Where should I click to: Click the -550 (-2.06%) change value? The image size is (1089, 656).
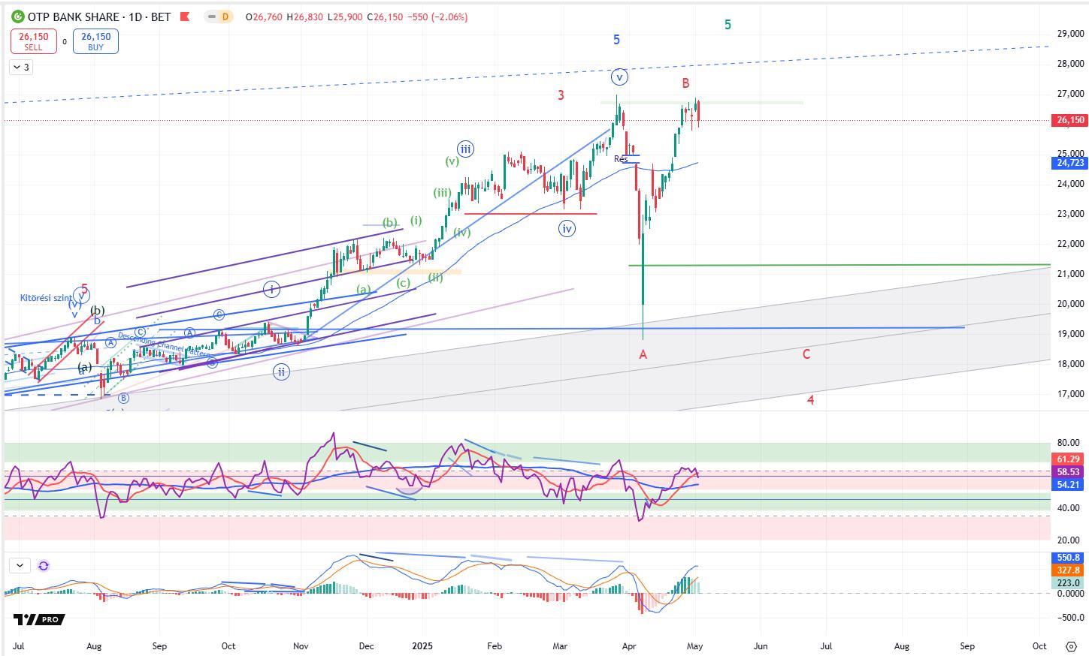pyautogui.click(x=437, y=17)
